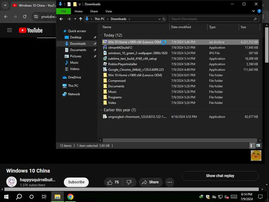Open the File tab in Explorer ribbon
Screen dimensions: 269x202
tap(64, 11)
